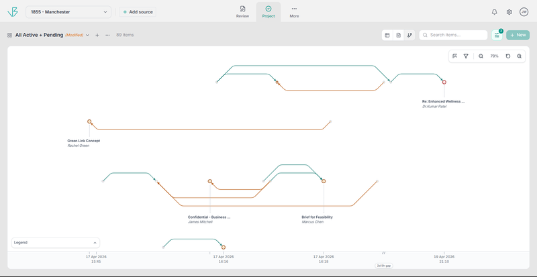Click the 89 items count text
The image size is (537, 277).
[125, 35]
